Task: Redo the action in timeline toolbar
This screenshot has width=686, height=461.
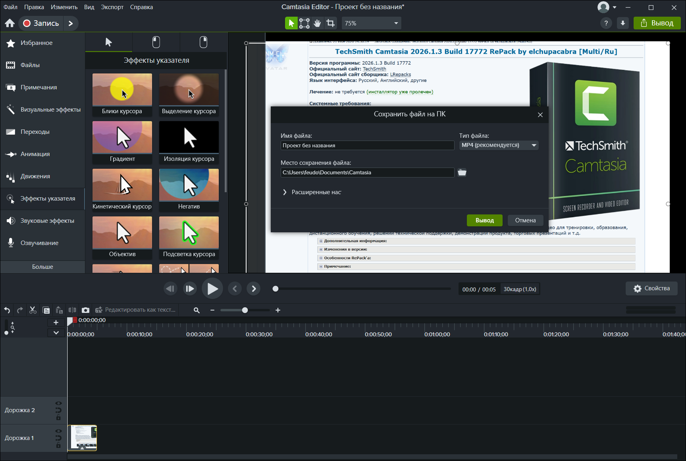Action: 20,310
